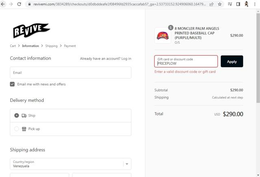Select the Information breadcrumb step
This screenshot has width=260, height=177.
[x=31, y=46]
